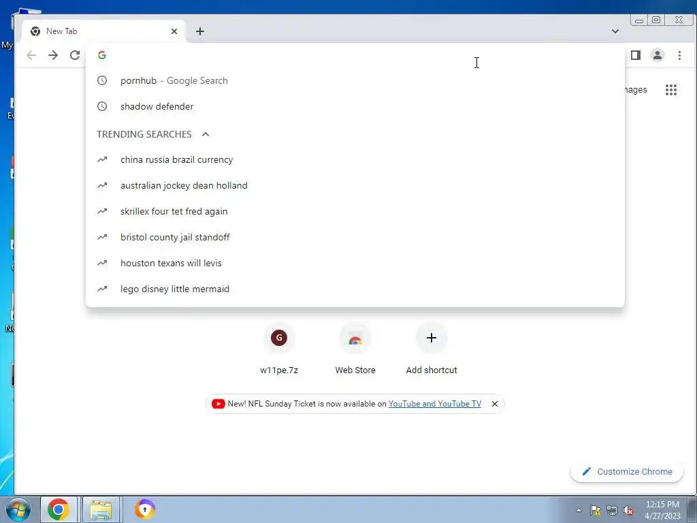This screenshot has height=523, width=697.
Task: Open a new tab with the plus button
Action: [200, 31]
